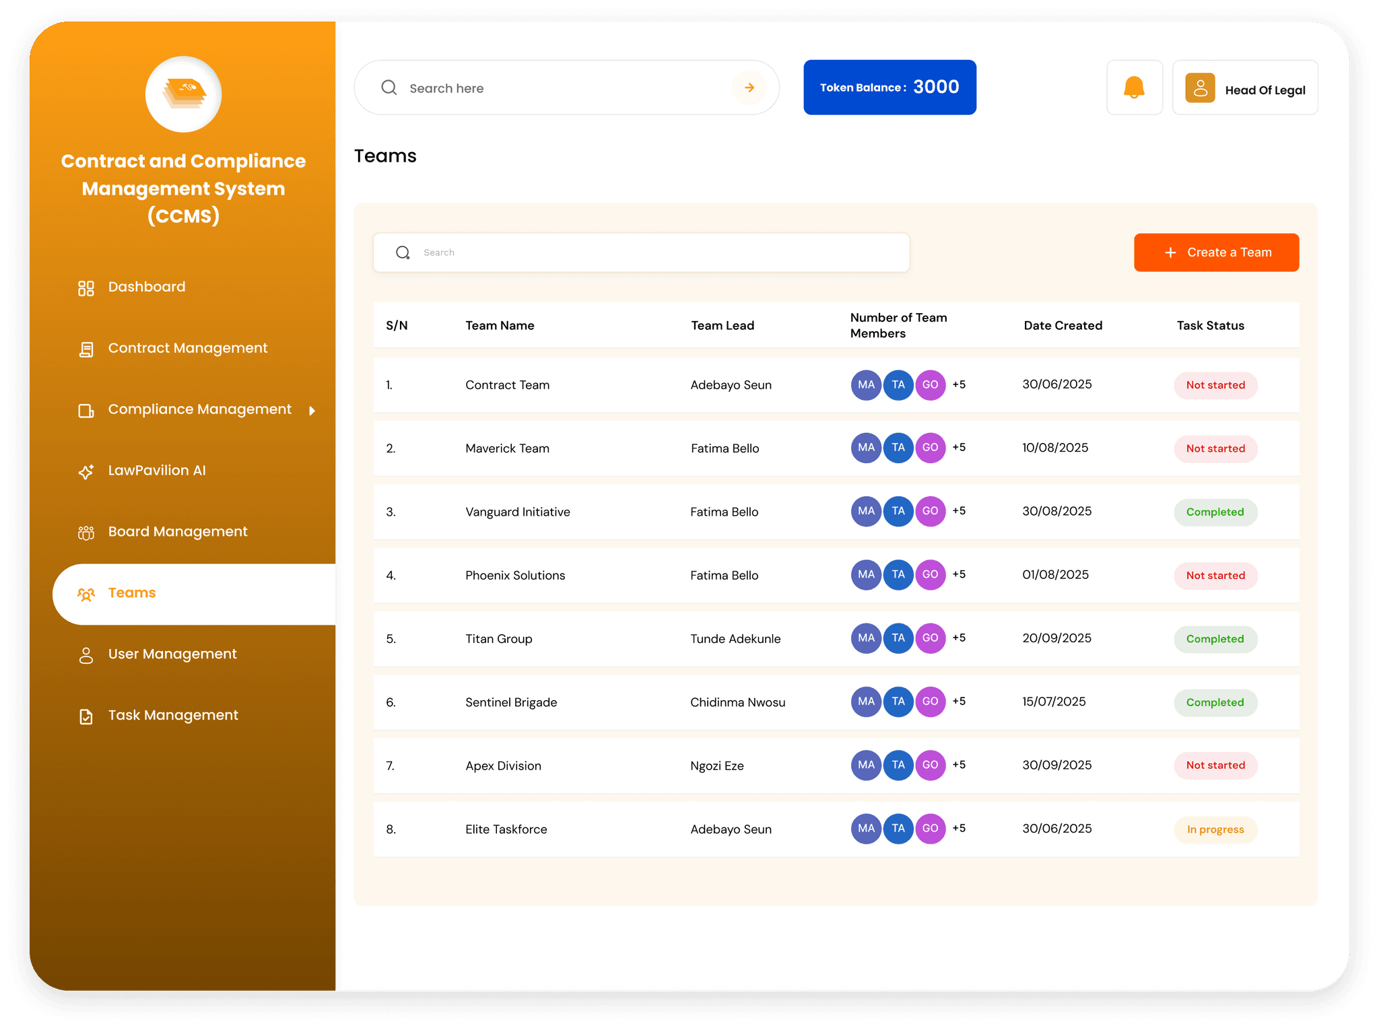Click the Create a Team button

coord(1215,252)
